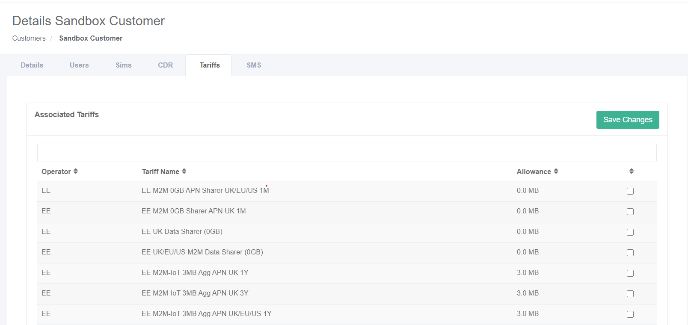Follow the Customers breadcrumb link
Image resolution: width=688 pixels, height=325 pixels.
(x=29, y=38)
